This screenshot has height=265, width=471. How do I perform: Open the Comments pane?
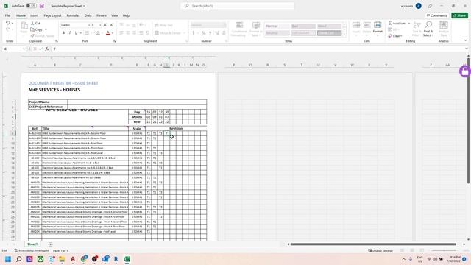[x=436, y=15]
